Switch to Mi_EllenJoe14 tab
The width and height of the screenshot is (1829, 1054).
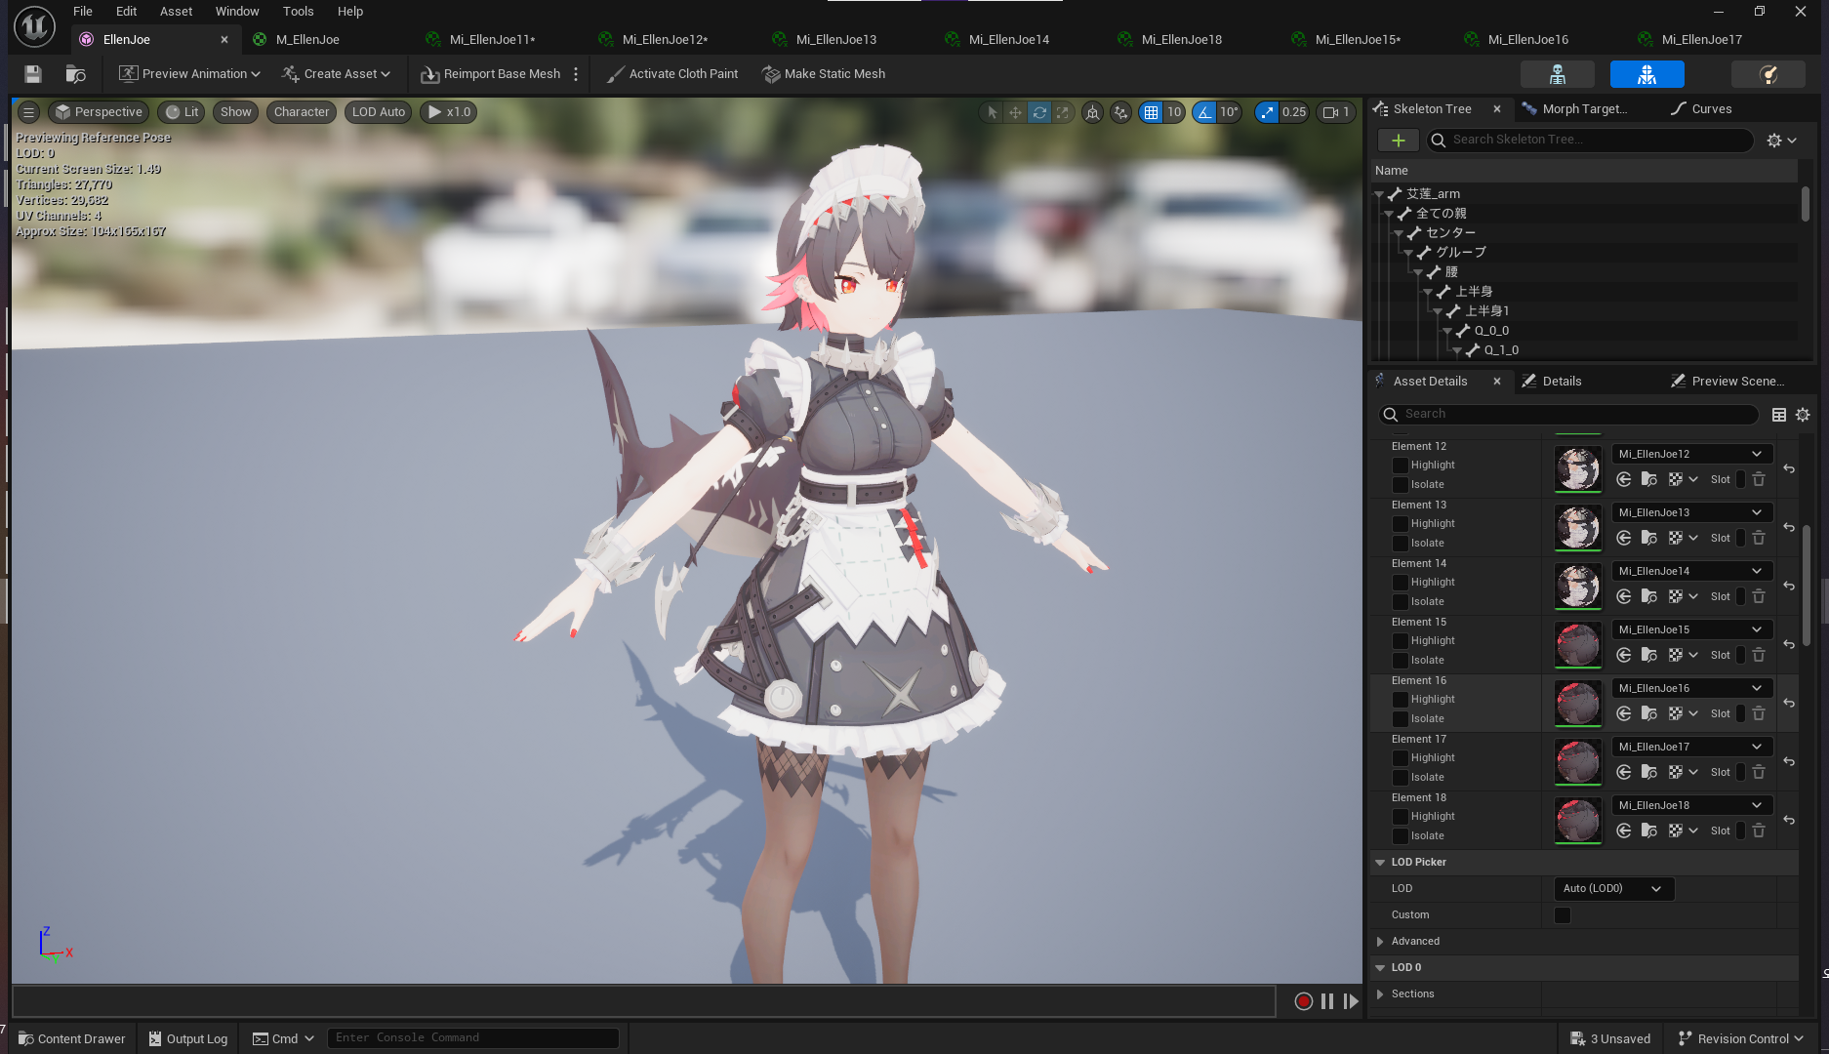(x=1008, y=40)
